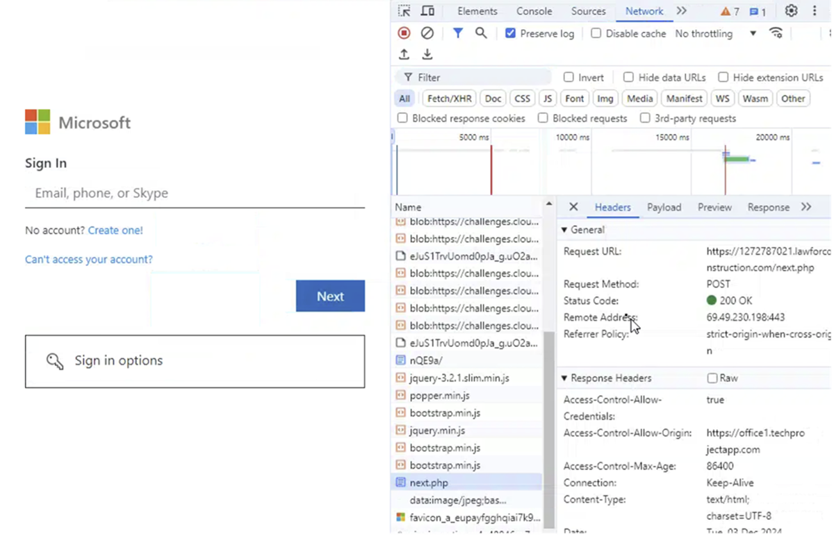834x536 pixels.
Task: Click the Create one! link
Action: point(115,230)
